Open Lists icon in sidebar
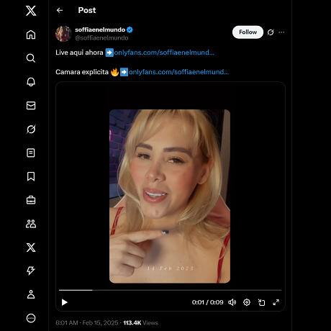 point(31,153)
